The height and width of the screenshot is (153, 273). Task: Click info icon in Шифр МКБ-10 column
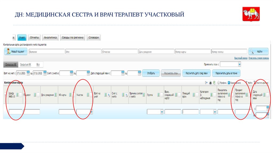coord(17,95)
